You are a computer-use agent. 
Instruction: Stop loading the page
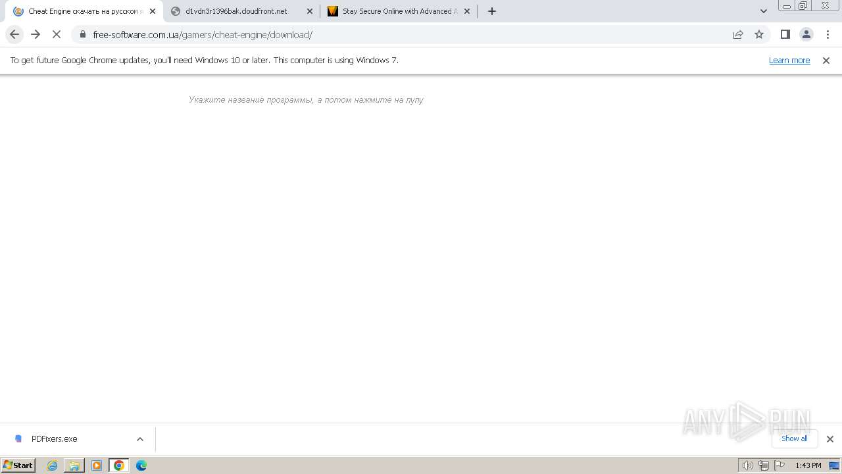point(57,34)
